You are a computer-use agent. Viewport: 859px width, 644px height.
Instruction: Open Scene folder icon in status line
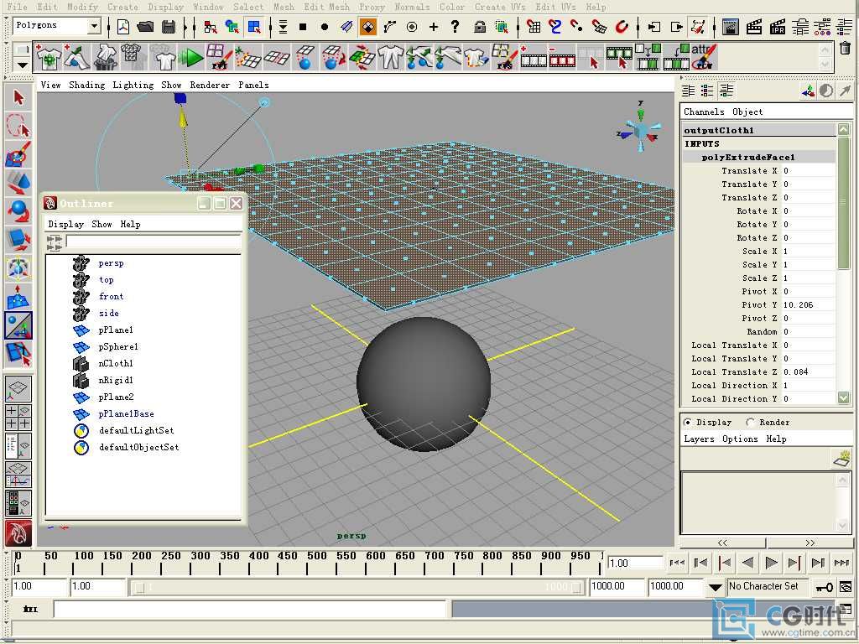coord(146,26)
